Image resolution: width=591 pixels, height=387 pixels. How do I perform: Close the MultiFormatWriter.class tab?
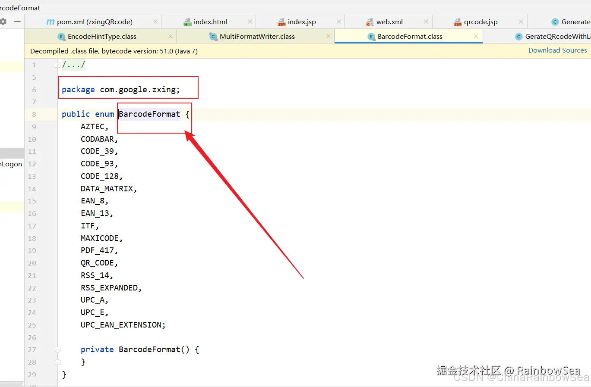[329, 37]
